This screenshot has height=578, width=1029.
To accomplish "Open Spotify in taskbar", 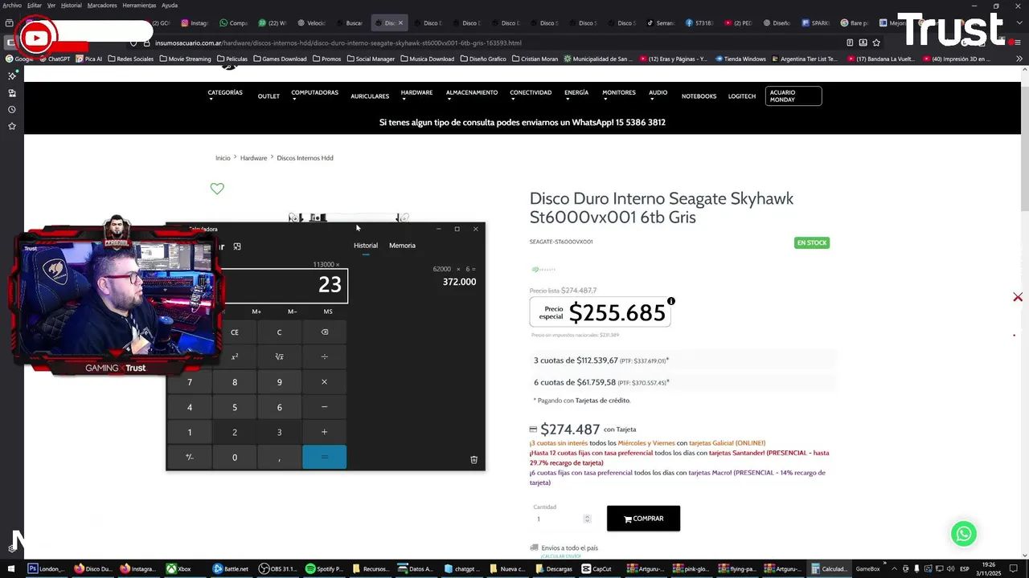I will pyautogui.click(x=325, y=568).
